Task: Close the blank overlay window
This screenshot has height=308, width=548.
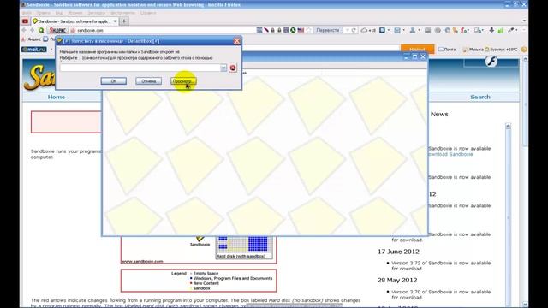Action: (x=423, y=56)
